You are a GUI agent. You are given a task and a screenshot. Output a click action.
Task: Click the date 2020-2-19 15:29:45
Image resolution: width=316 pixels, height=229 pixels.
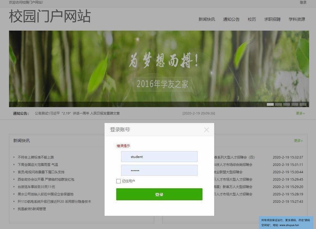coord(288,179)
